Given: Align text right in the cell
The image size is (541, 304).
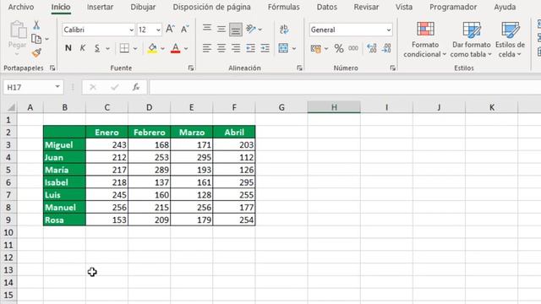Looking at the screenshot, I should (x=236, y=48).
